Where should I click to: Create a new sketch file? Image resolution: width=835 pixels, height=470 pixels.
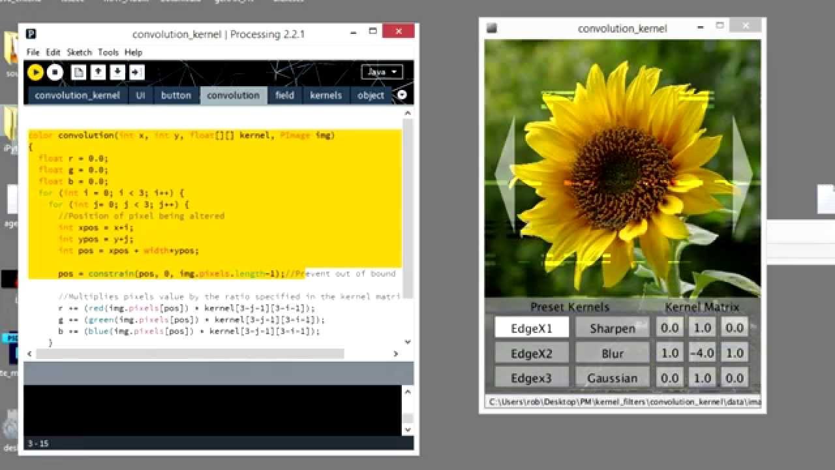pyautogui.click(x=78, y=72)
